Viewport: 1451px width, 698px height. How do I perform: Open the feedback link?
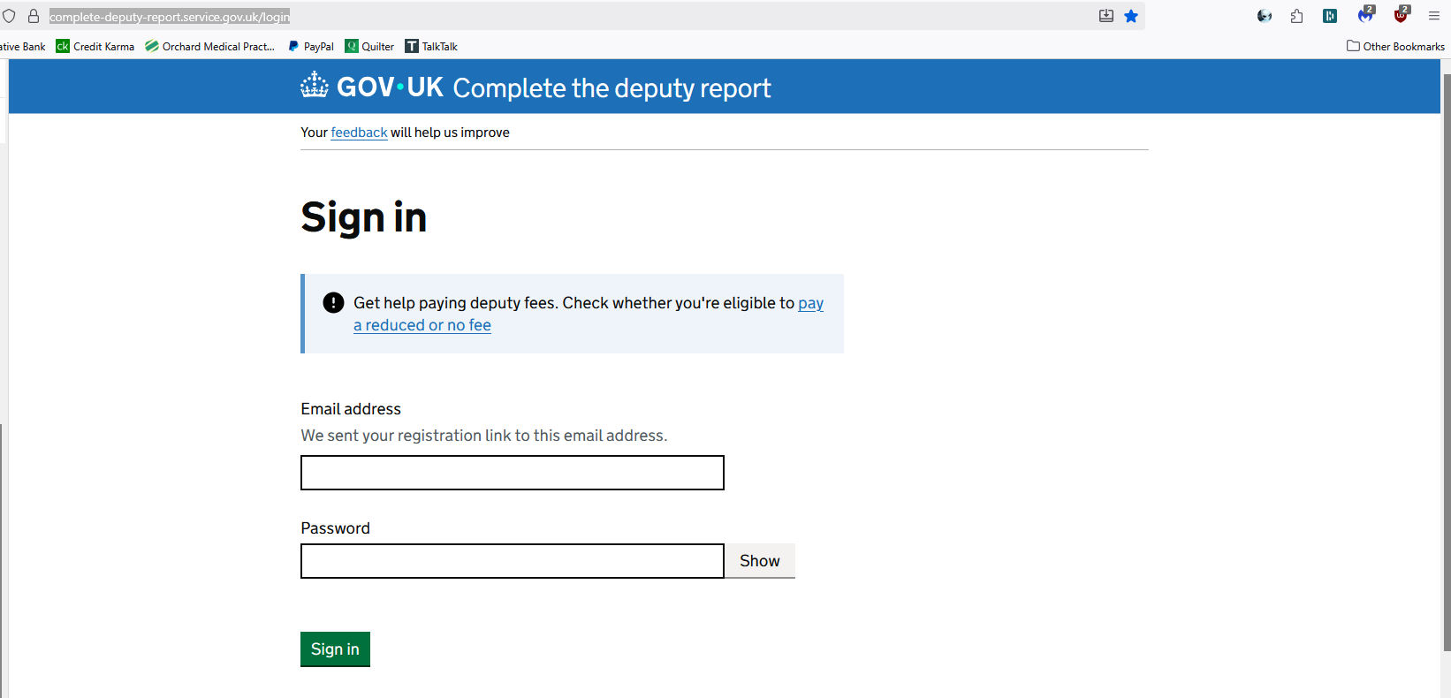[359, 133]
